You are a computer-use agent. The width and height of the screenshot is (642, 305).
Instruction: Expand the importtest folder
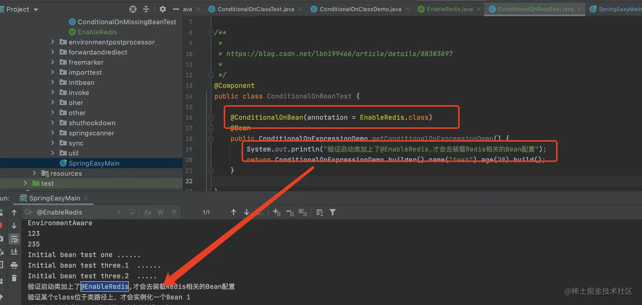[x=53, y=73]
